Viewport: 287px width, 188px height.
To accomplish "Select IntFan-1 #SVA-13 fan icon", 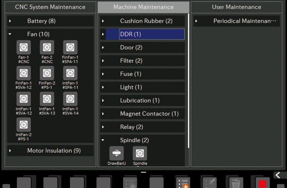I will pos(47,99).
